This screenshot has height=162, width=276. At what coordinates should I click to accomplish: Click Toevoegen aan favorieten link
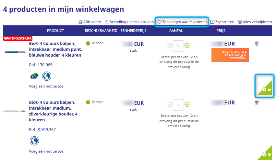[x=182, y=22]
